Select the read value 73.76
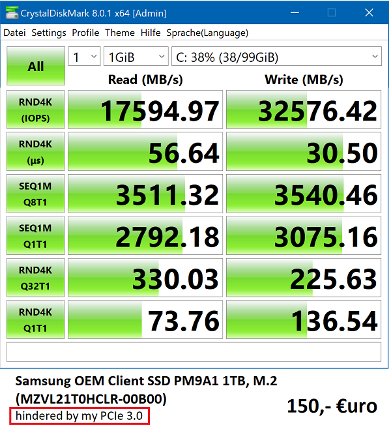This screenshot has height=429, width=391. pyautogui.click(x=145, y=319)
